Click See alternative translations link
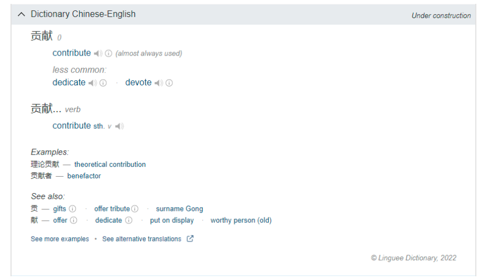This screenshot has width=483, height=279. [142, 239]
